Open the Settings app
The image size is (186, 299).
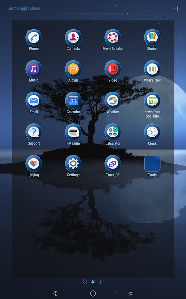(73, 164)
